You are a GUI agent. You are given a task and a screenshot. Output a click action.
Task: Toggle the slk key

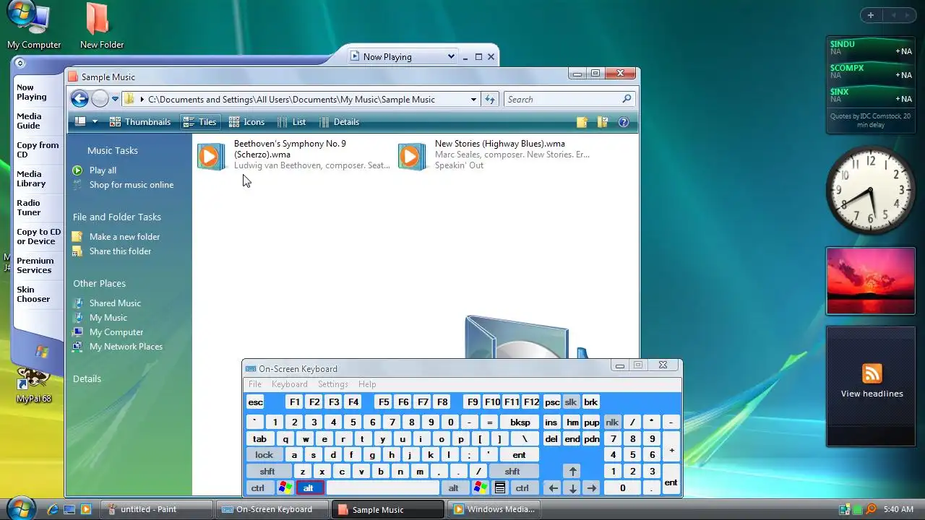(x=571, y=402)
